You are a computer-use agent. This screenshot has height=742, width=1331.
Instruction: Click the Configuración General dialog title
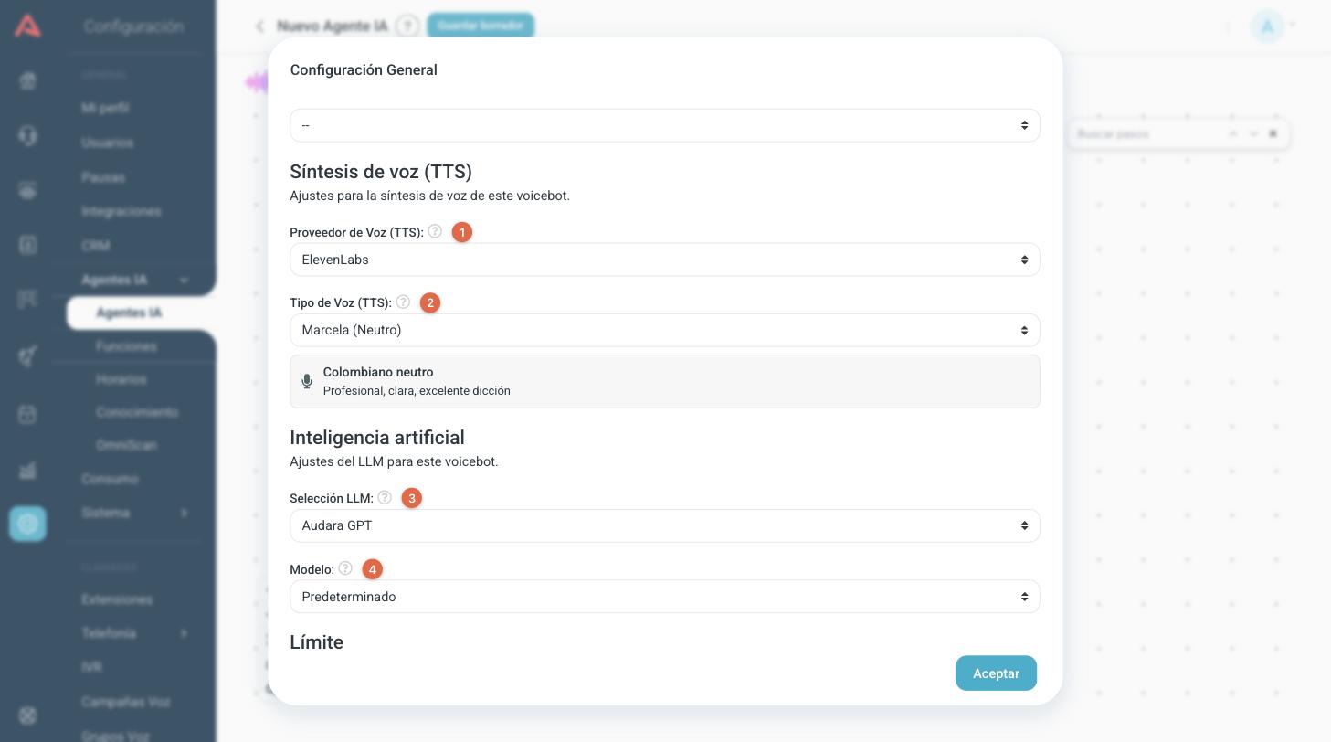click(364, 70)
